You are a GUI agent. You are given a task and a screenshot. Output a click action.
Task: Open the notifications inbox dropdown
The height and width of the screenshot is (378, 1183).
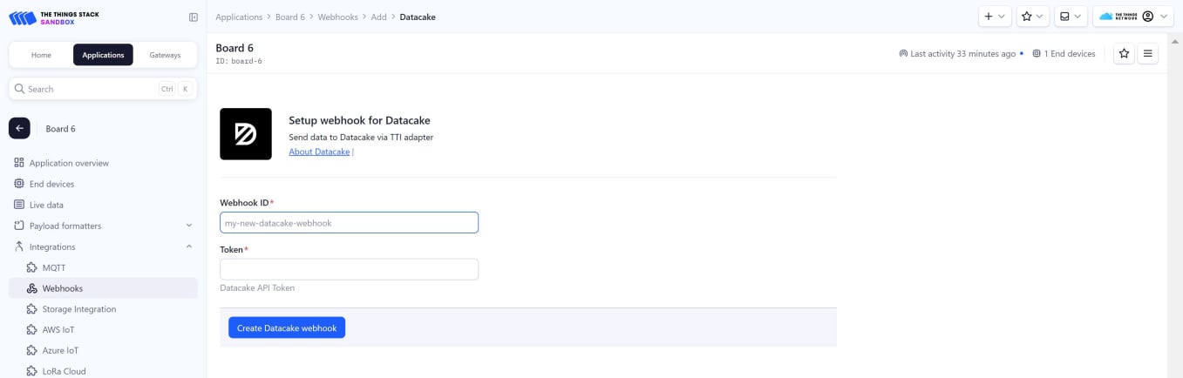tap(1071, 17)
